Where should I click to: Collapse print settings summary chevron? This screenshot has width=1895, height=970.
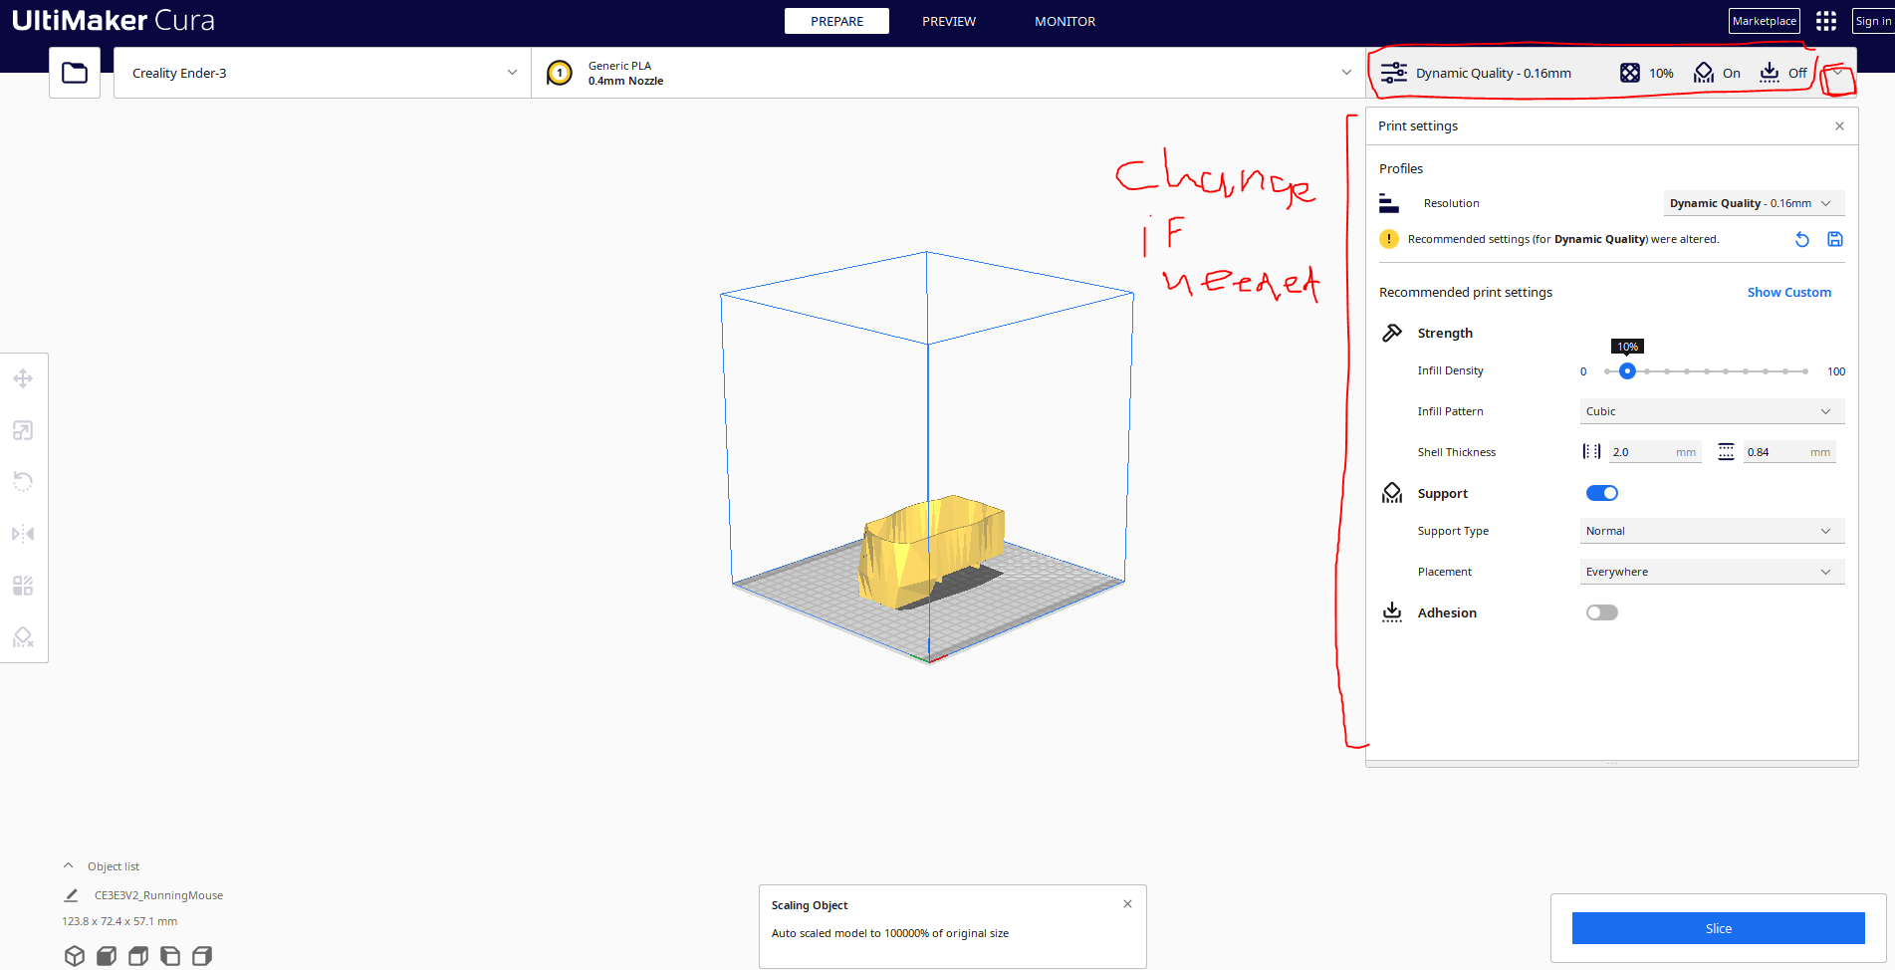coord(1837,73)
